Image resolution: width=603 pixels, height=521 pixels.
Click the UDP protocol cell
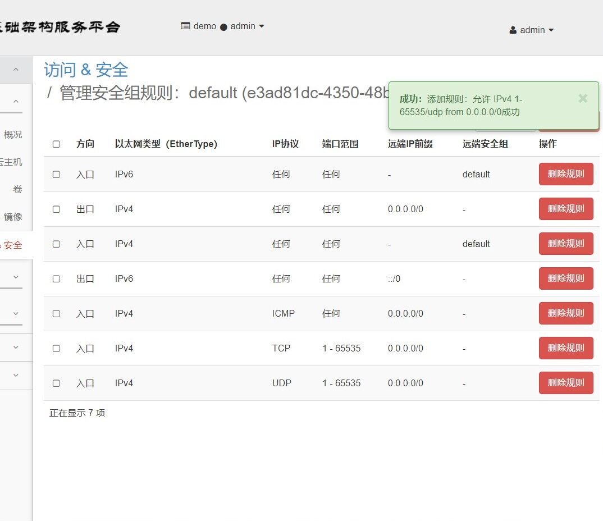coord(281,383)
